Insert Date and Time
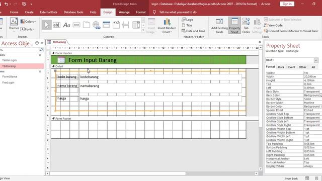Screen dimensions: 322x181 click(x=193, y=31)
